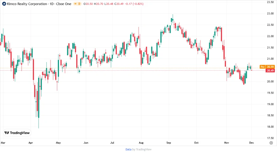Click the Nov date axis label
The height and width of the screenshot is (153, 277).
click(227, 143)
